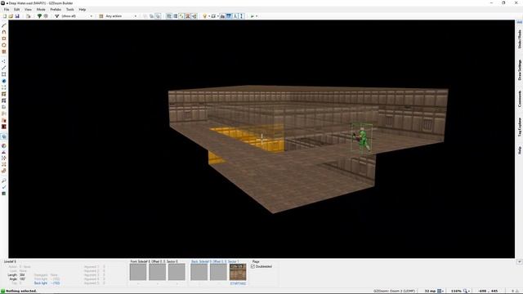Expand the toolbar overflow dropdown arrow
Viewport: 523px width, 294px height.
pyautogui.click(x=257, y=16)
